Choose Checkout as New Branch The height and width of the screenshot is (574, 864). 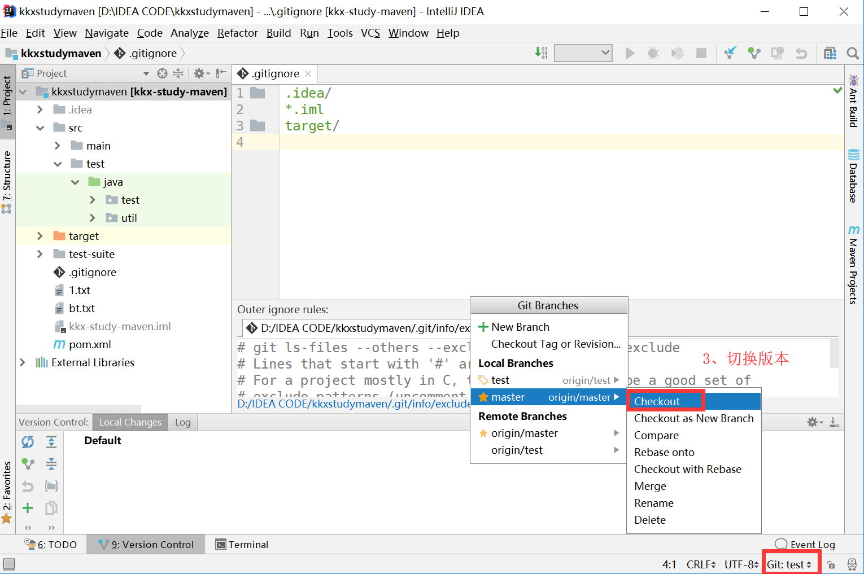click(694, 418)
